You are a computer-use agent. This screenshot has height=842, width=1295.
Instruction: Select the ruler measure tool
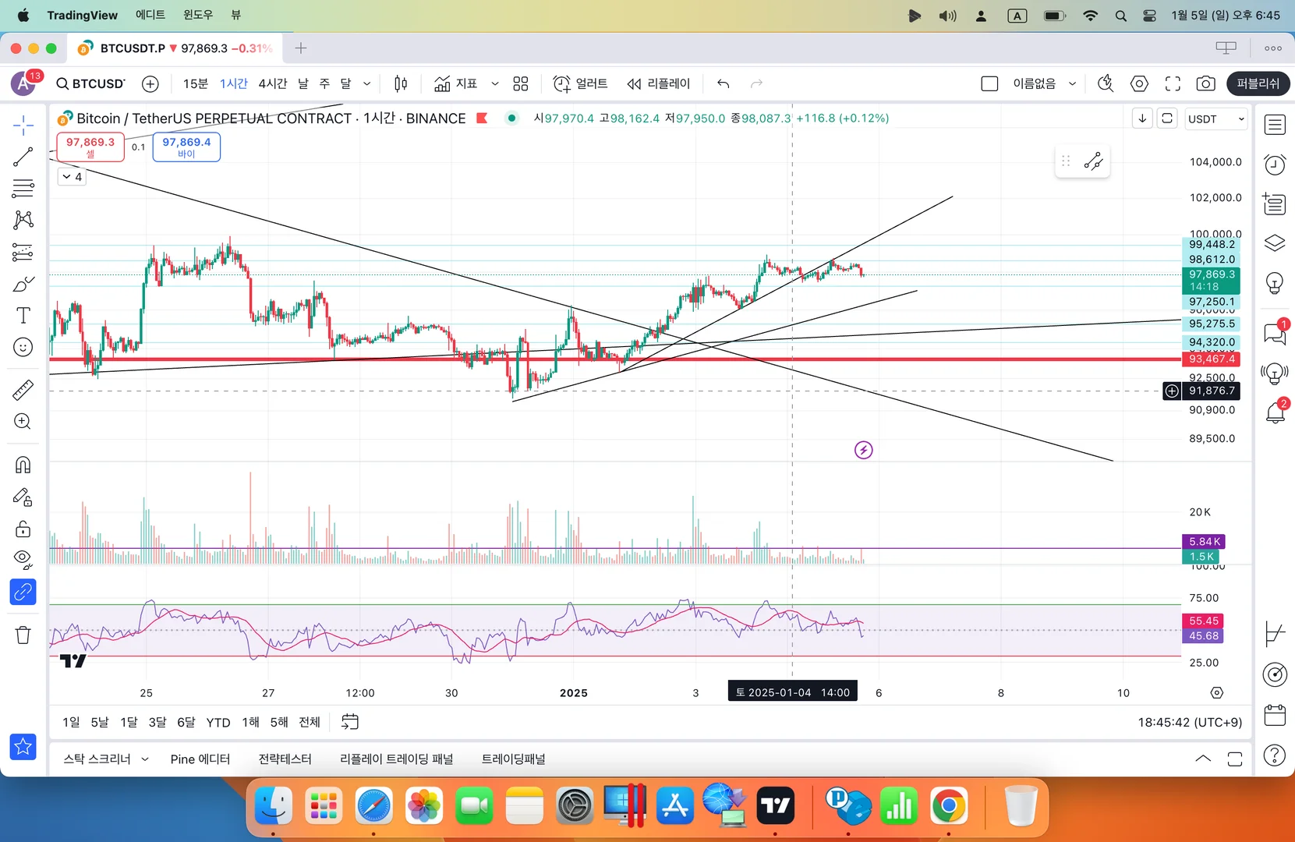coord(23,389)
